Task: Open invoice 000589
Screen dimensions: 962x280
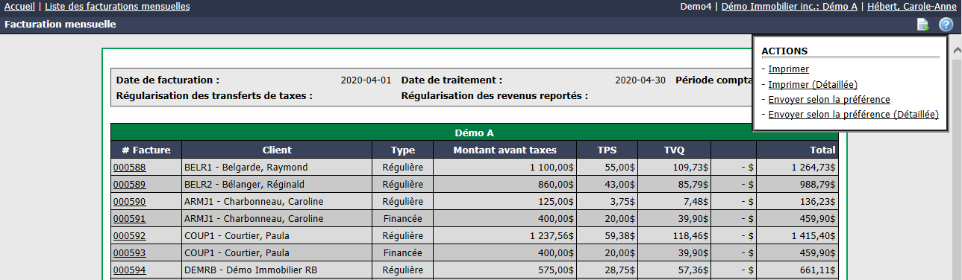Action: [129, 184]
